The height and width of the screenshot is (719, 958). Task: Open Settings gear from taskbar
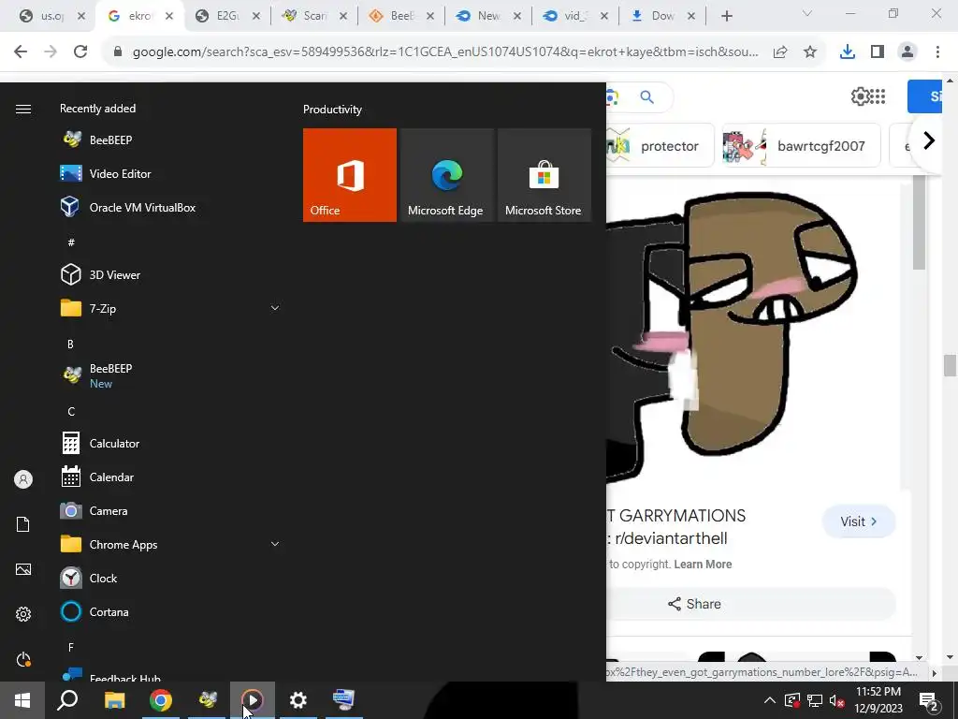point(298,700)
